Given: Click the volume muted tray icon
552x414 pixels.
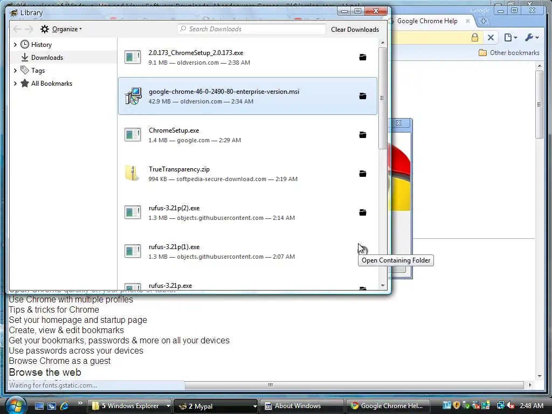Looking at the screenshot, I should tap(510, 405).
